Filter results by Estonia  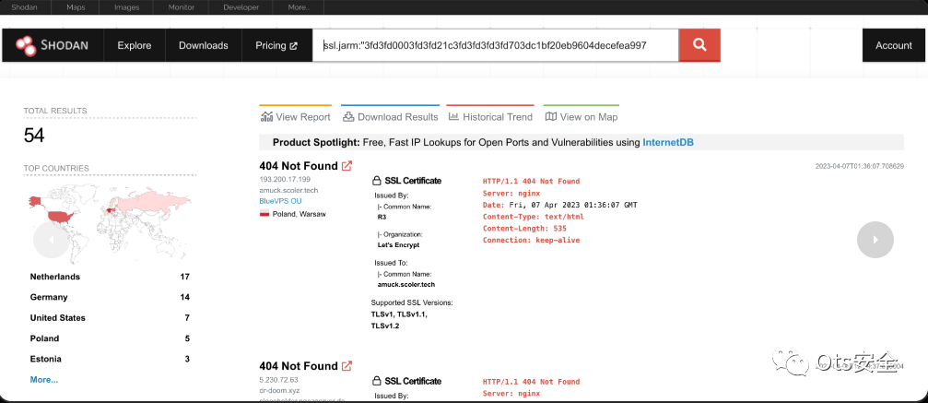pos(110,359)
